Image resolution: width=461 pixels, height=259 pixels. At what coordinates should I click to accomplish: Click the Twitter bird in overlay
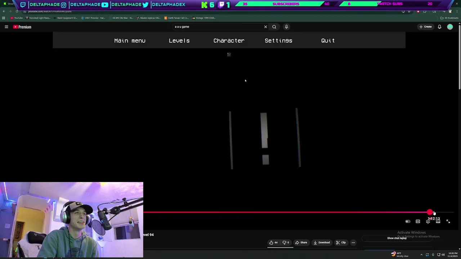146,5
